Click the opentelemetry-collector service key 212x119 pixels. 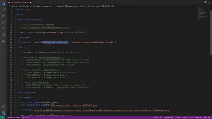[29, 20]
